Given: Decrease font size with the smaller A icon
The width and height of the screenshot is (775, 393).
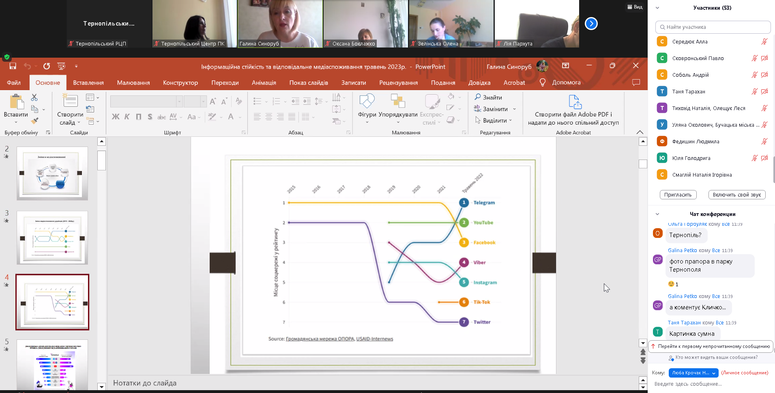Looking at the screenshot, I should (224, 101).
